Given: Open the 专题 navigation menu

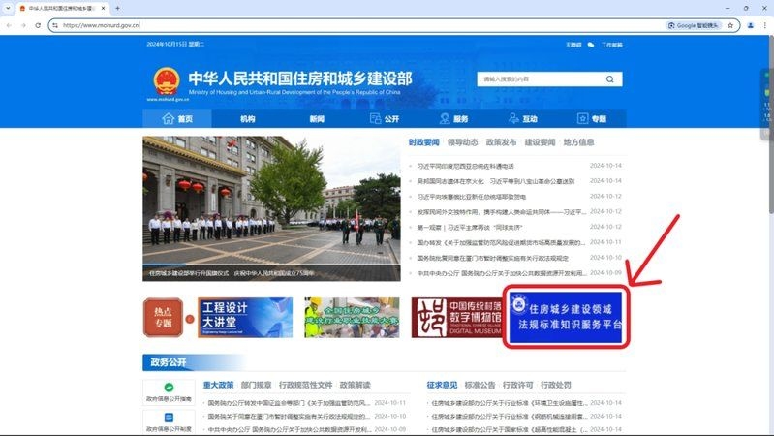Looking at the screenshot, I should pos(592,119).
